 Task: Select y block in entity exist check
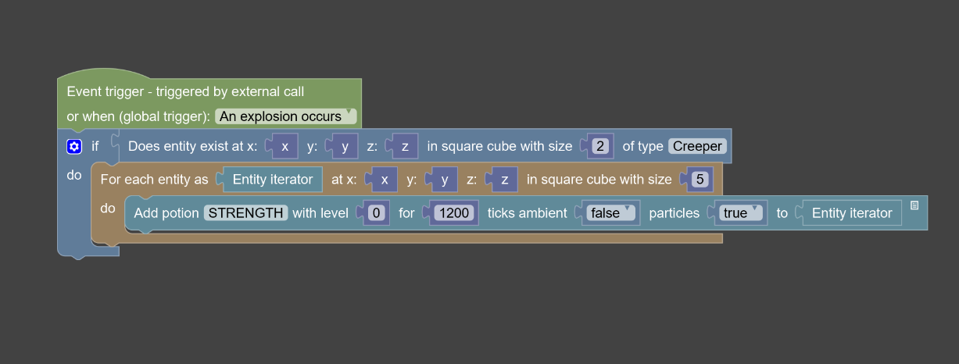click(345, 146)
